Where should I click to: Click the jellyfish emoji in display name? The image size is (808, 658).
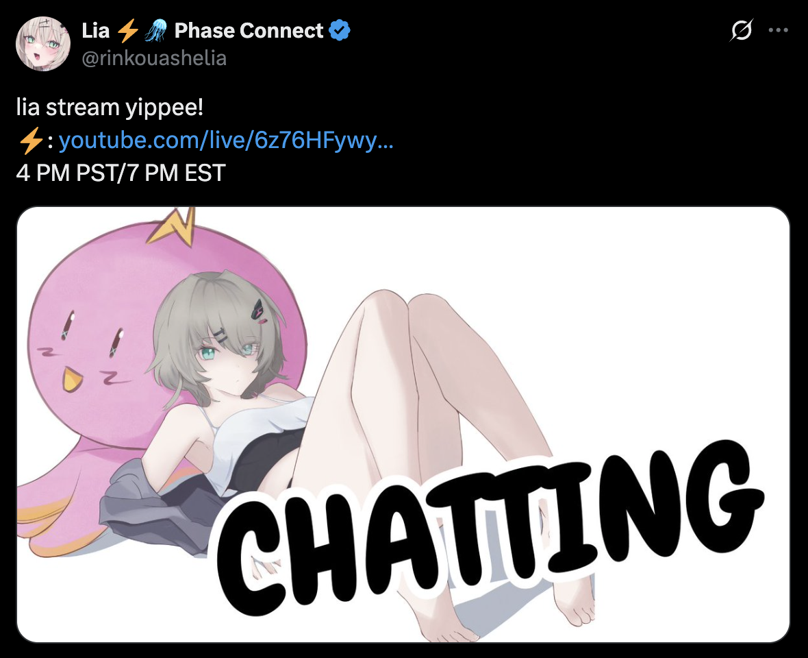tap(156, 30)
